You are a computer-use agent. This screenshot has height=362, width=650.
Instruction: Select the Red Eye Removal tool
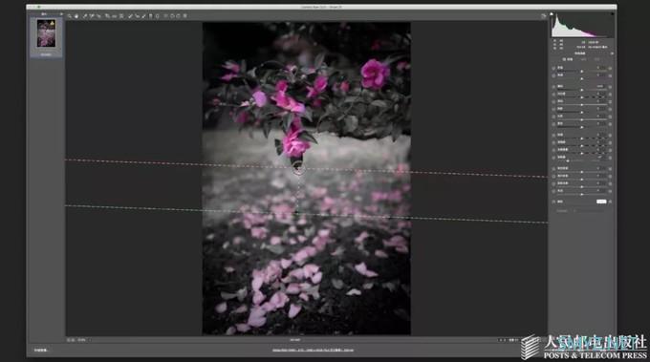pyautogui.click(x=138, y=15)
